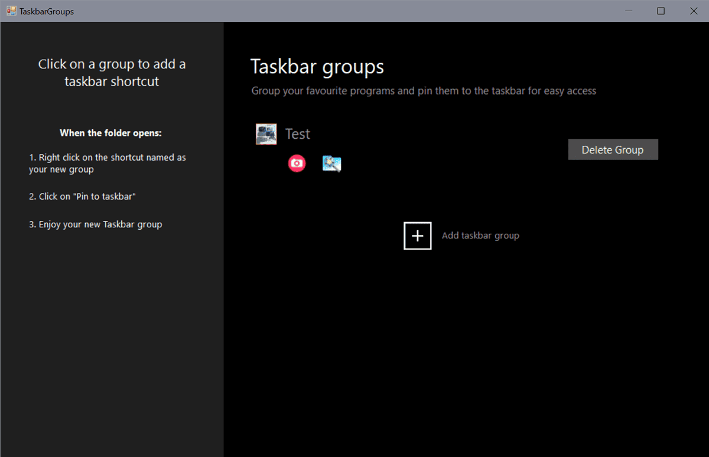Click the When the folder opens heading
This screenshot has width=709, height=457.
coord(110,132)
